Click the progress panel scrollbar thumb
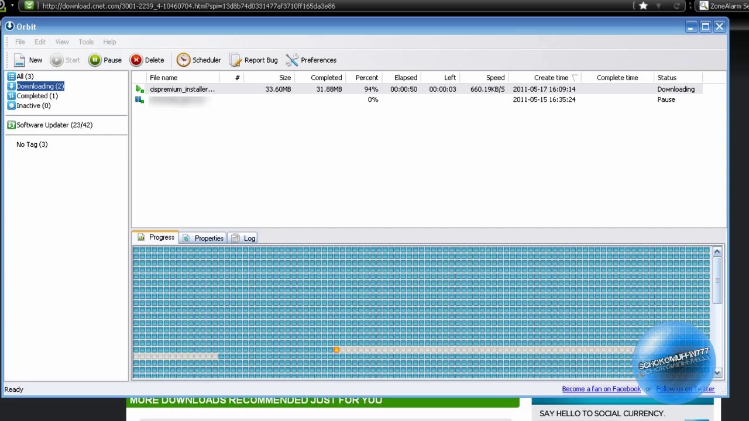The image size is (749, 421). tap(717, 280)
